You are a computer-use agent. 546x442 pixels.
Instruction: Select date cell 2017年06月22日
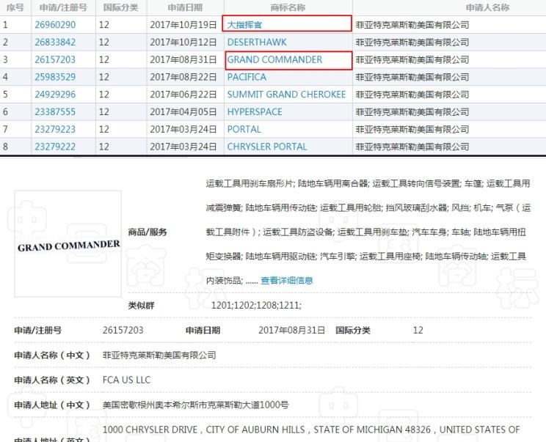pyautogui.click(x=183, y=95)
